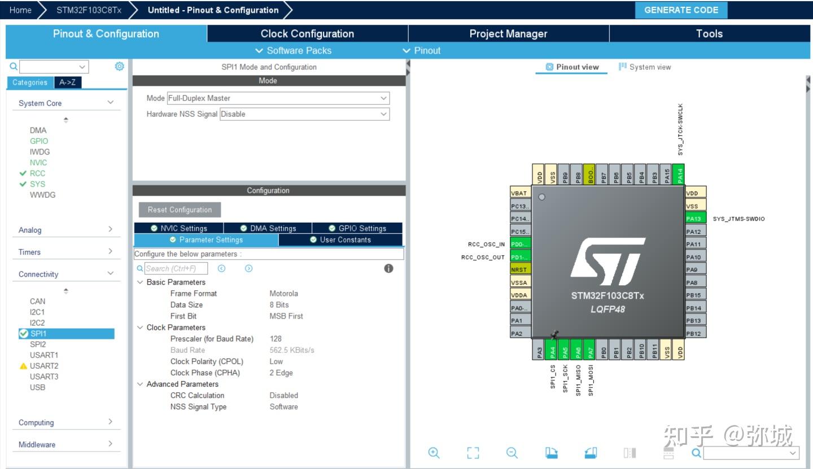Open the categories settings gear
The width and height of the screenshot is (813, 469).
[119, 67]
